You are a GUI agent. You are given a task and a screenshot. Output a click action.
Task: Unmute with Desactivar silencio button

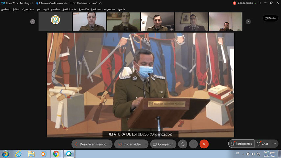[90, 144]
